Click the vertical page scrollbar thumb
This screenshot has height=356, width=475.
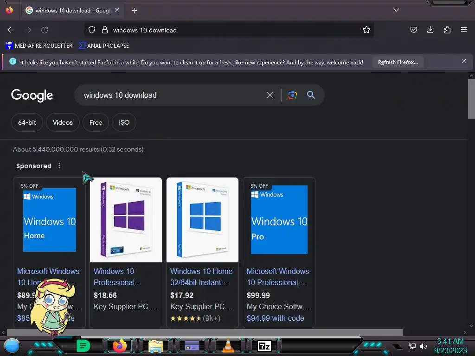[x=471, y=99]
